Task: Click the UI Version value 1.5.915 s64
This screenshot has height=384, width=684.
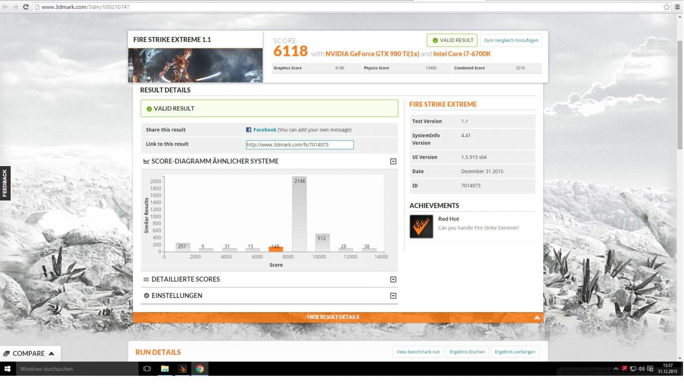Action: click(474, 157)
